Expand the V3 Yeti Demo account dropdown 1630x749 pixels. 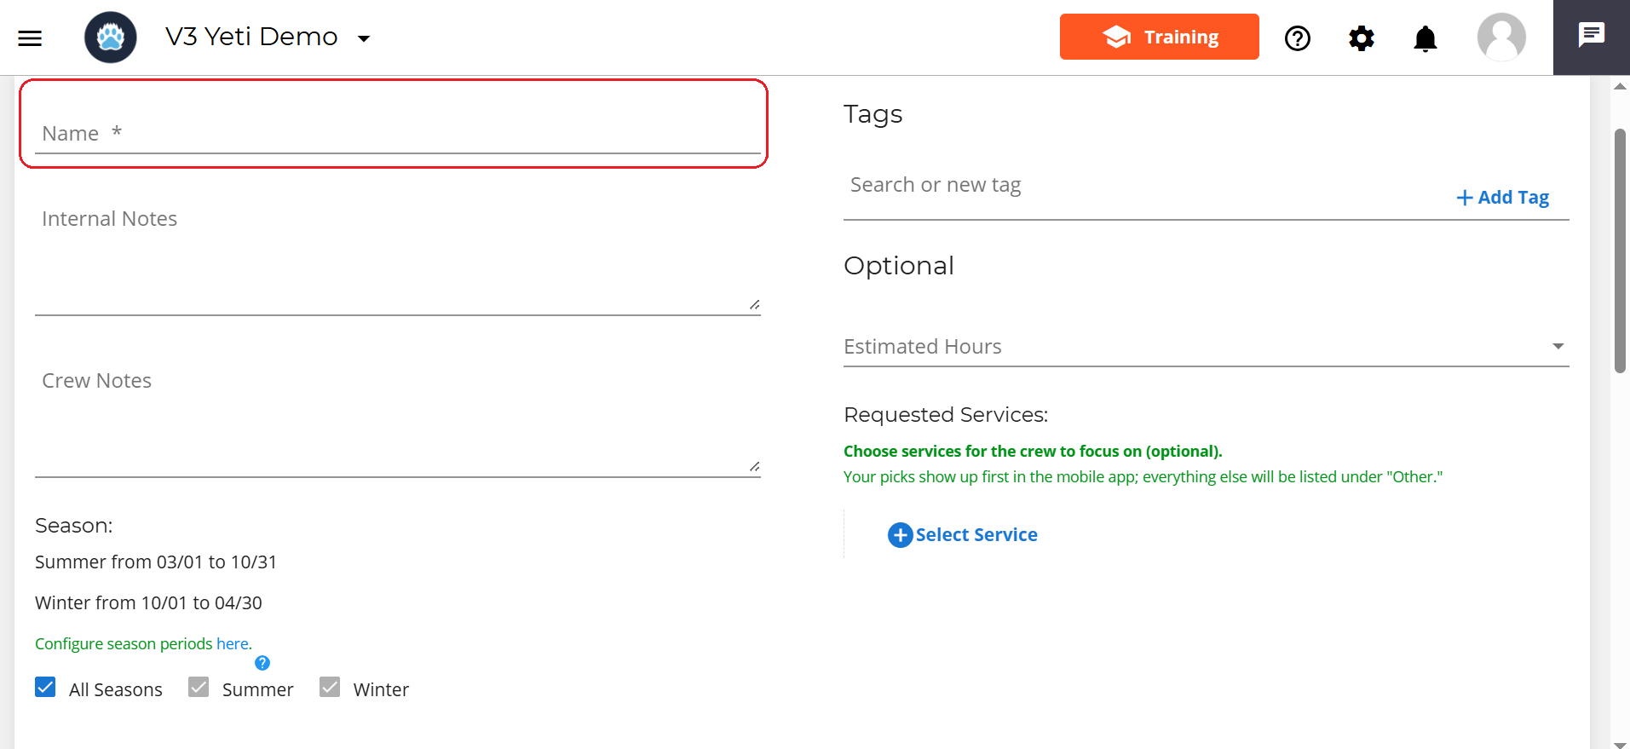click(x=364, y=38)
